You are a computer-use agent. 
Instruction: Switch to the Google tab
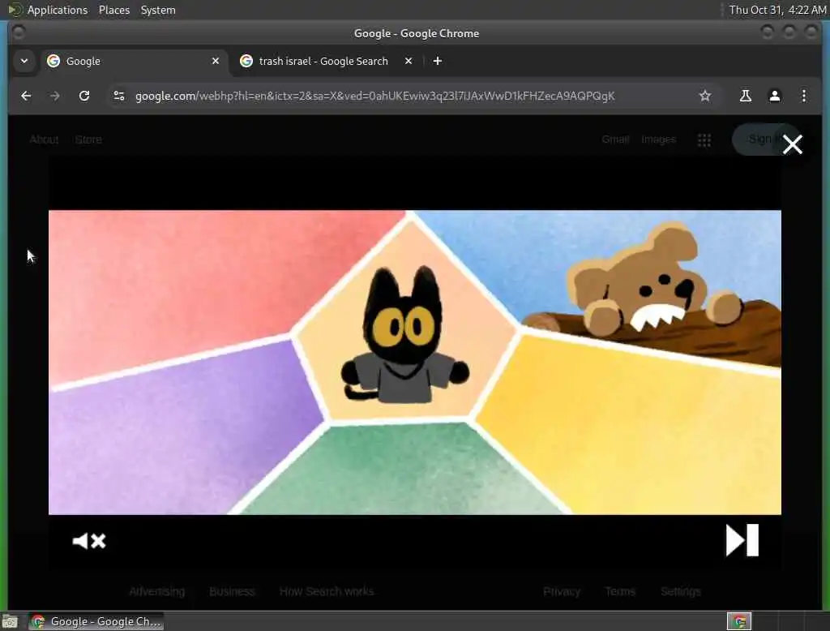click(x=132, y=61)
